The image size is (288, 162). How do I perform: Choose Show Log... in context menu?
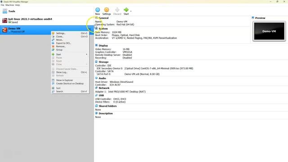(70, 72)
